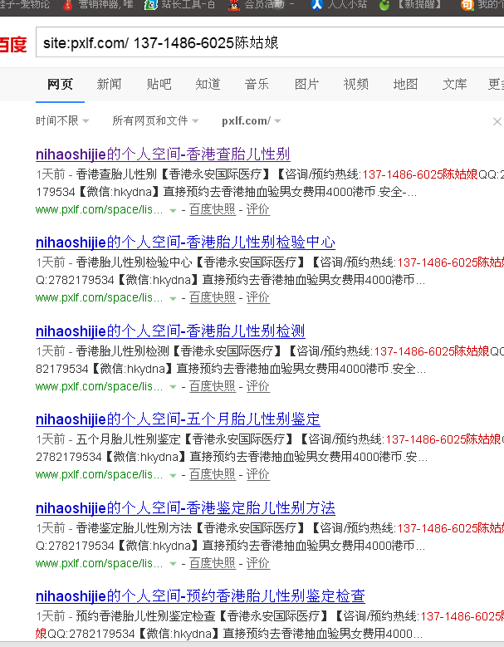Open the 人人小站 bookmark icon
The height and width of the screenshot is (647, 504).
point(316,5)
